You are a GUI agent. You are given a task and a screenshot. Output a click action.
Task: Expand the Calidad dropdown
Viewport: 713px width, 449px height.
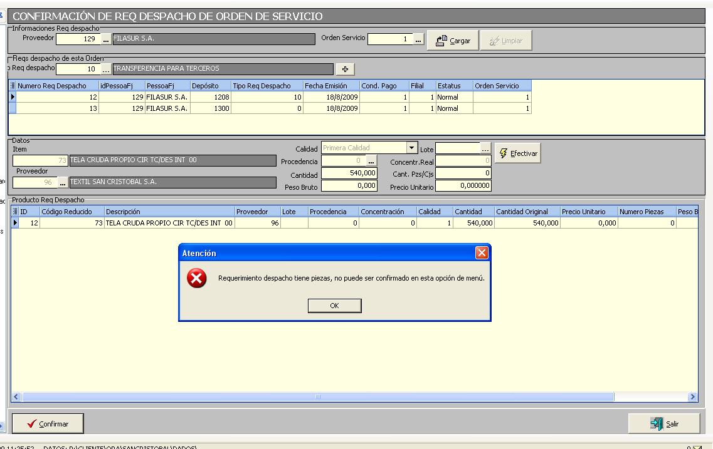pos(411,148)
